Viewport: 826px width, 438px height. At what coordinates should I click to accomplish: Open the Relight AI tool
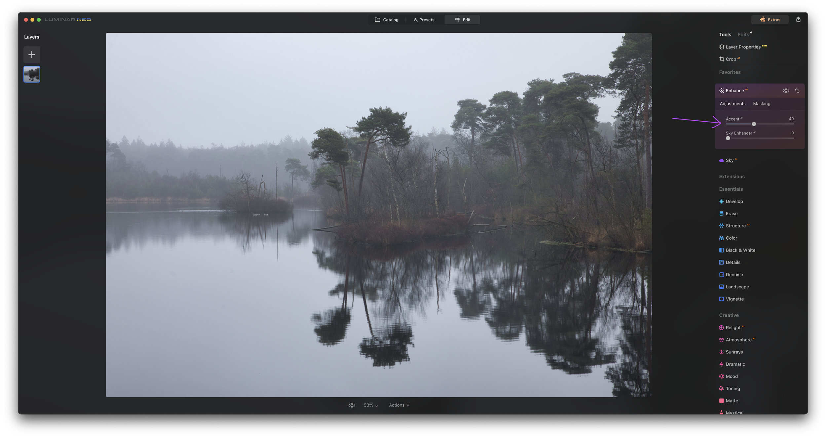(x=733, y=328)
